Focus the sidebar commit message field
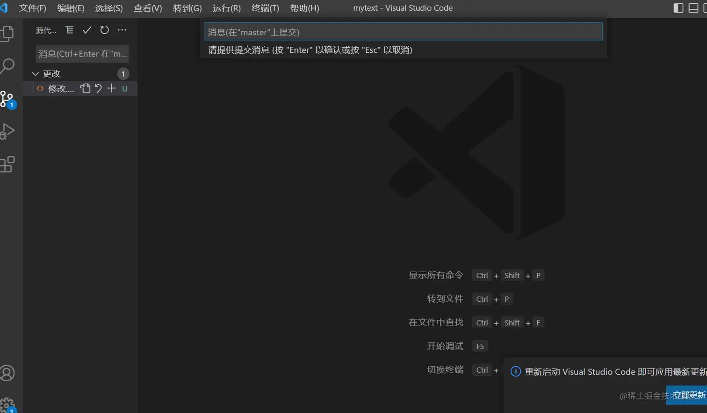Screen dimensions: 707x413 pyautogui.click(x=82, y=54)
